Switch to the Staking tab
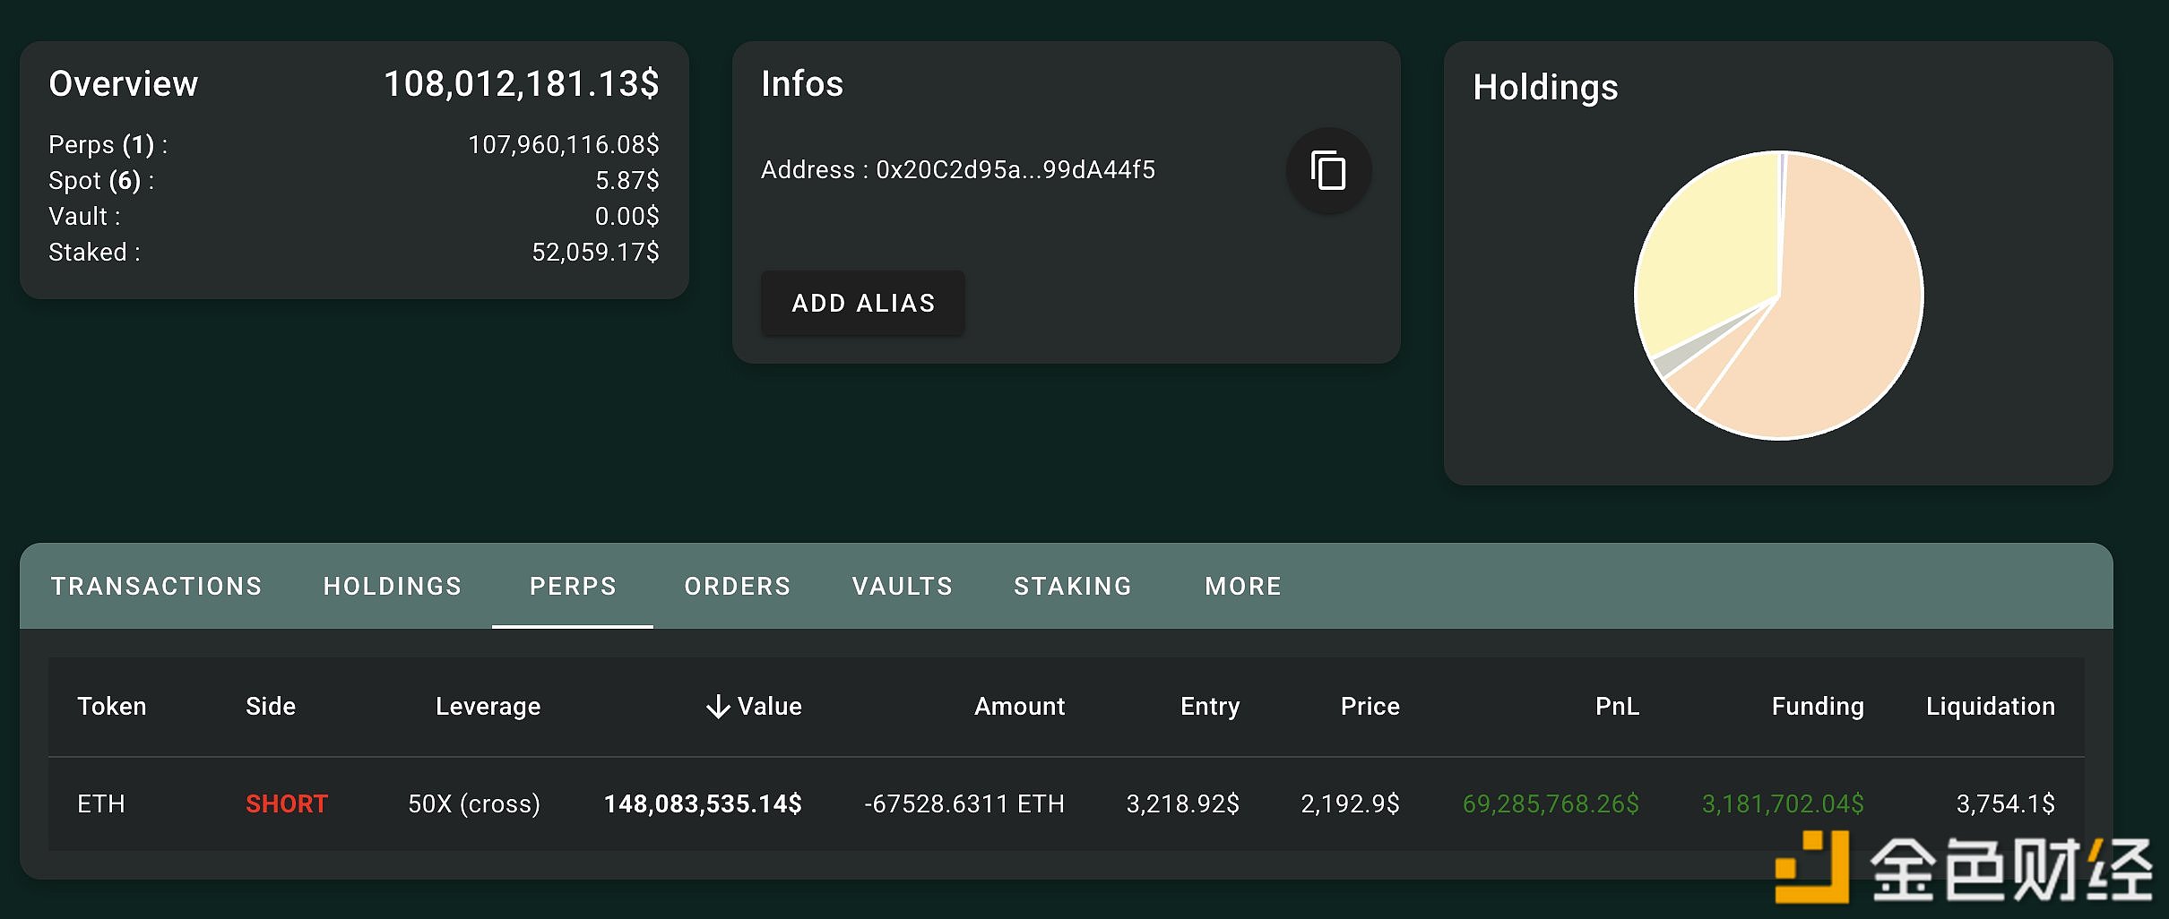The image size is (2169, 919). point(1072,586)
